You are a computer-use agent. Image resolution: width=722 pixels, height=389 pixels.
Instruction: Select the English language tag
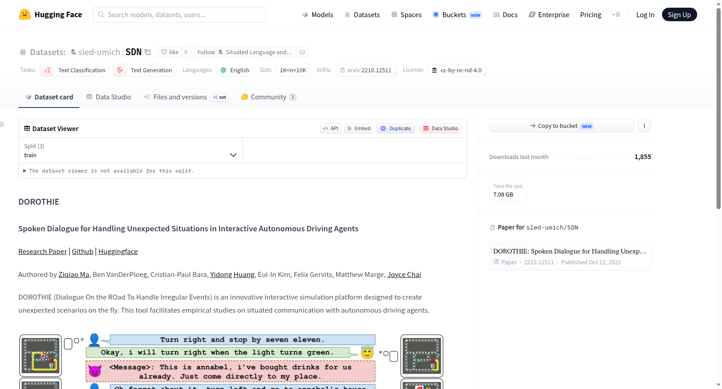click(235, 70)
